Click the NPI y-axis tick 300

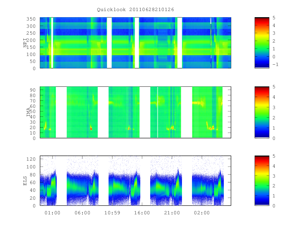coord(31,26)
